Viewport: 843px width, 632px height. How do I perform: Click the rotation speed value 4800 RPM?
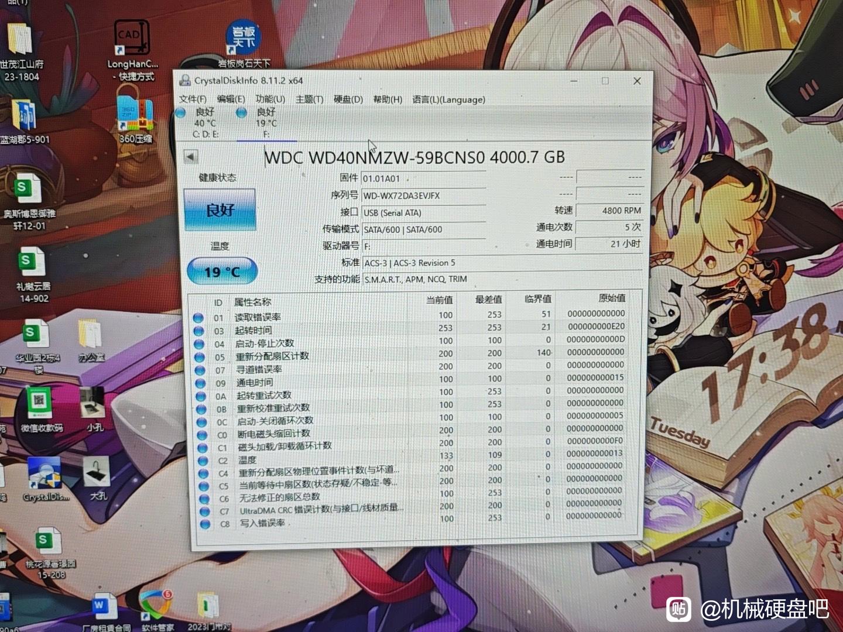(609, 210)
